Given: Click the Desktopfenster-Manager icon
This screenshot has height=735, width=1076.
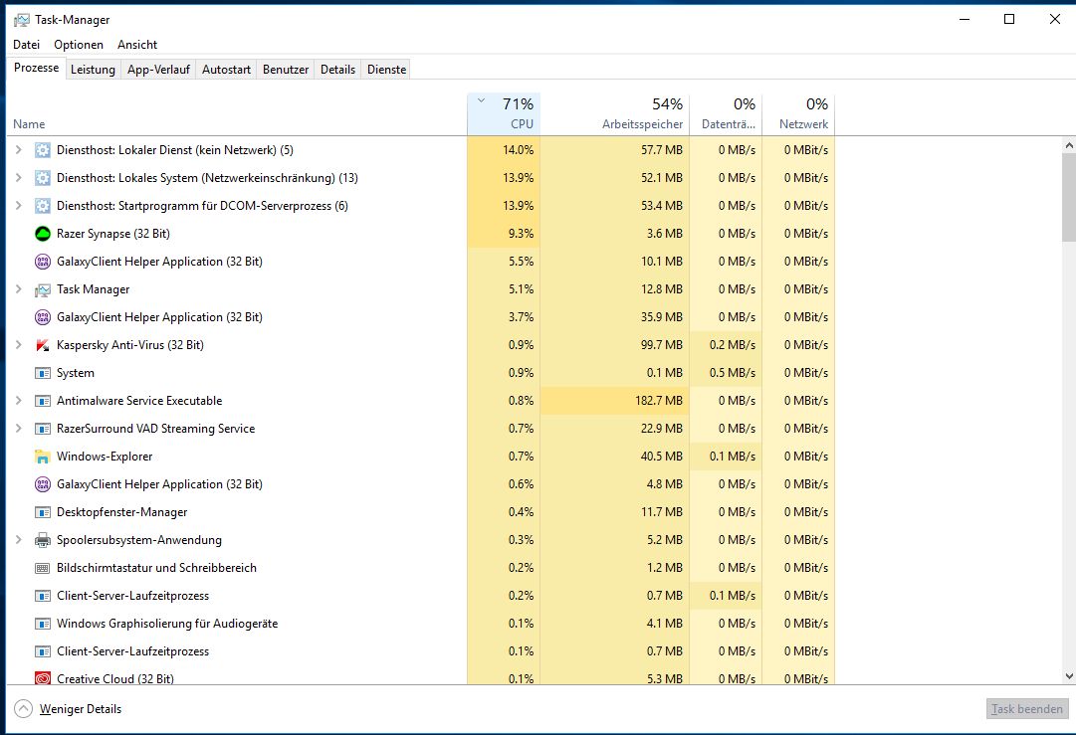Looking at the screenshot, I should 43,512.
